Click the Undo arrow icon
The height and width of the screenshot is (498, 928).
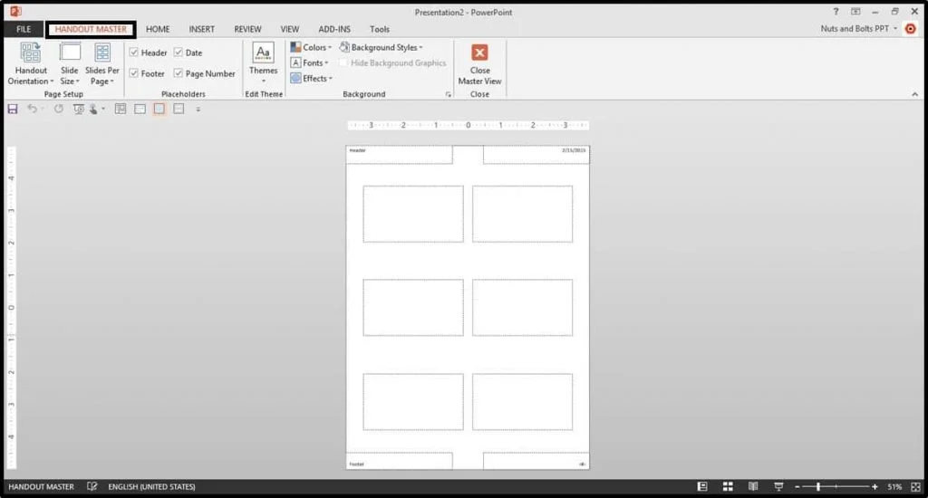[32, 109]
